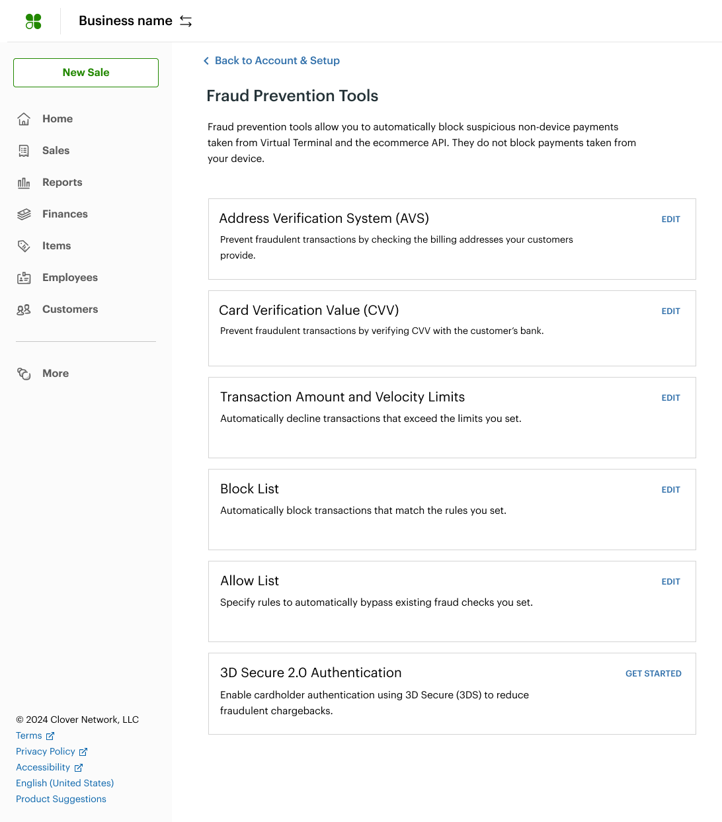The height and width of the screenshot is (822, 722).
Task: Open the Privacy Policy link
Action: [x=46, y=751]
